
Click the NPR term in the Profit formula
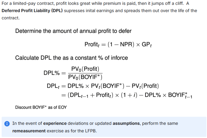[x=124, y=44]
